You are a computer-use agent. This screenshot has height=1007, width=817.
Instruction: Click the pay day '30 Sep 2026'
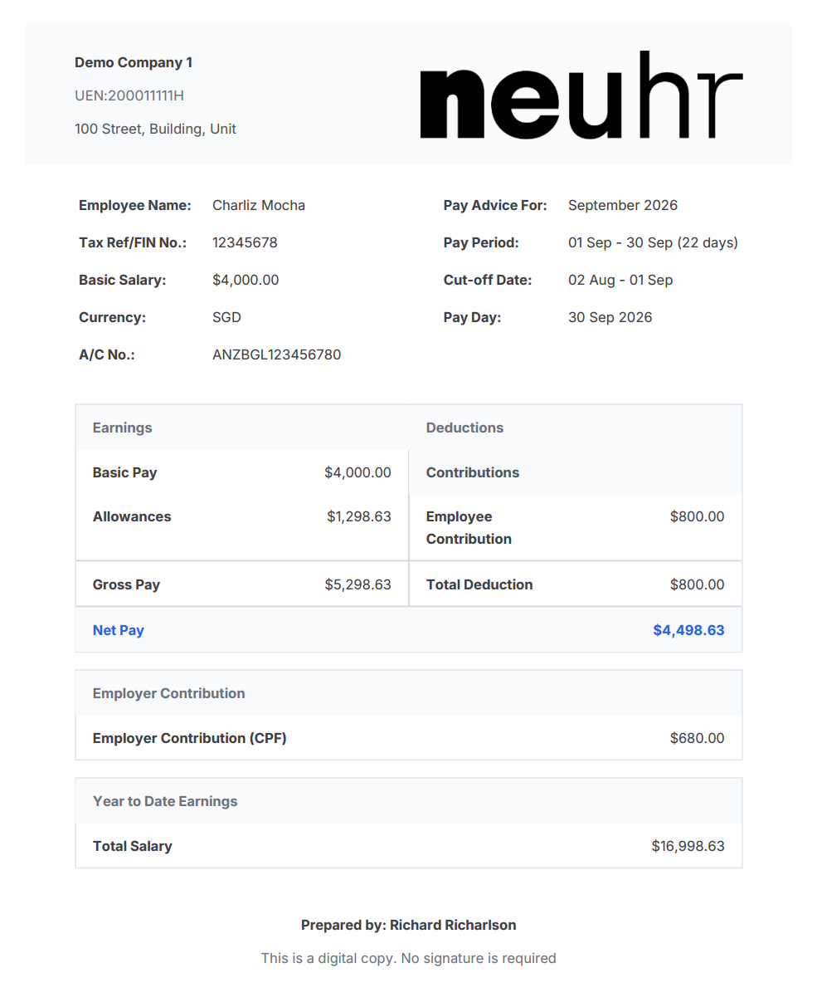(x=610, y=317)
